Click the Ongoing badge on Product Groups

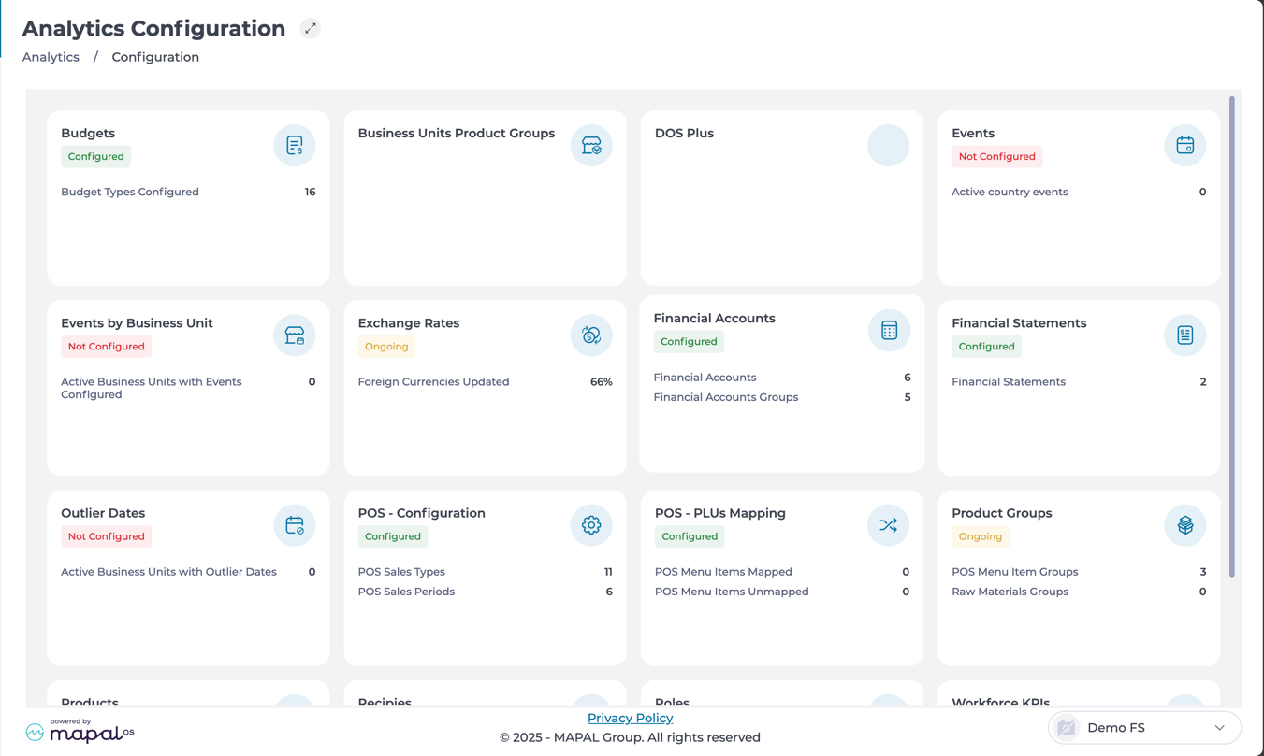pos(981,536)
